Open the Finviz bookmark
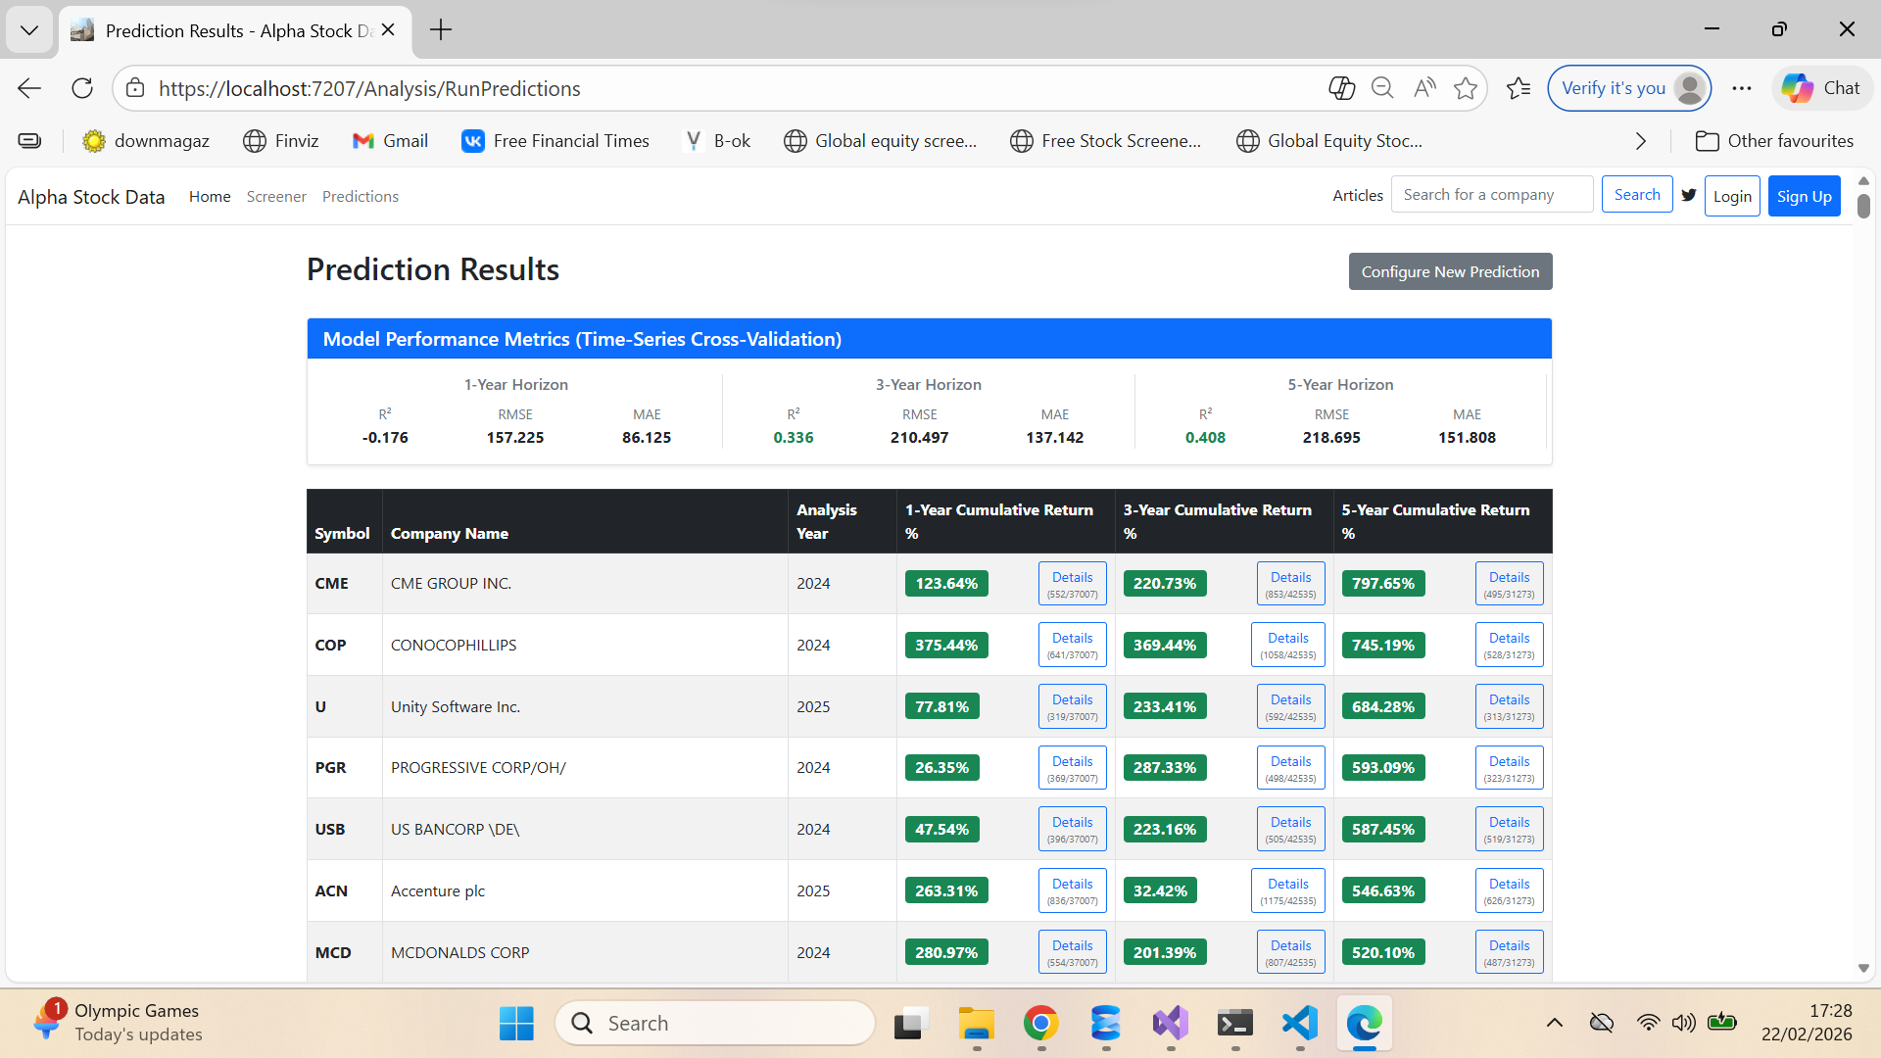This screenshot has width=1881, height=1058. pyautogui.click(x=281, y=141)
